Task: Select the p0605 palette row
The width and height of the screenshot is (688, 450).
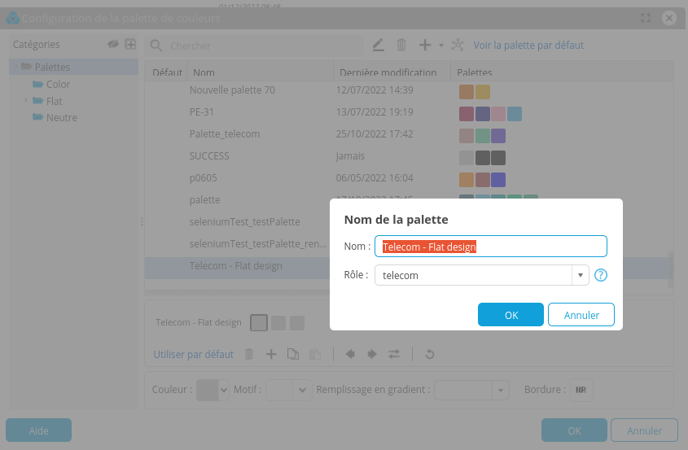Action: point(407,178)
